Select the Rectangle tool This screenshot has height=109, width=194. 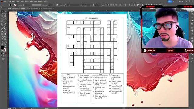click(2, 21)
